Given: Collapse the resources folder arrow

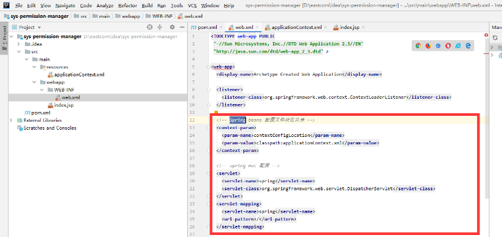Looking at the screenshot, I should [34, 67].
